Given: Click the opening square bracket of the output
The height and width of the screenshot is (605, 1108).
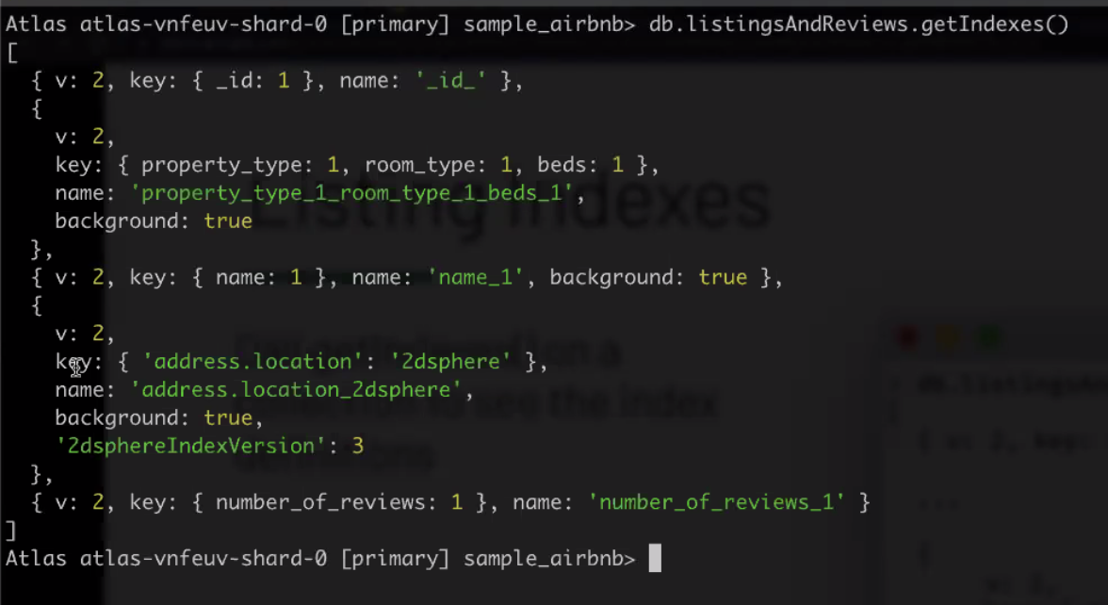Looking at the screenshot, I should click(x=11, y=53).
